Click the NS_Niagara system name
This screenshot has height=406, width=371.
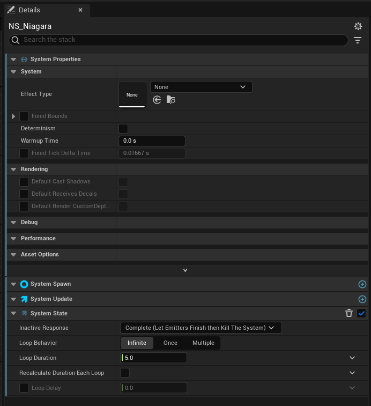click(x=30, y=26)
